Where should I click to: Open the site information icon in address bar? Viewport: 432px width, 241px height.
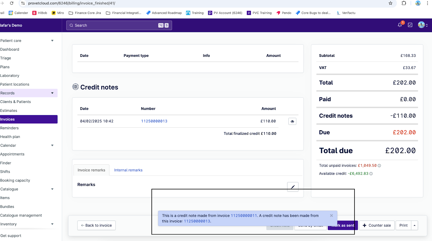point(23,3)
